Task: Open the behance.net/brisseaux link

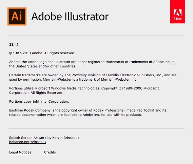Action: click(x=28, y=142)
